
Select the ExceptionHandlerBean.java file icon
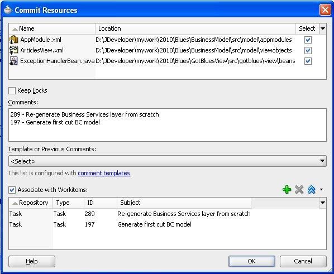click(14, 61)
